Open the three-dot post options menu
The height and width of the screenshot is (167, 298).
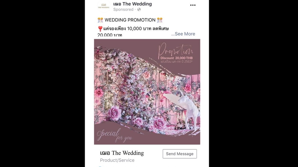pos(193,5)
